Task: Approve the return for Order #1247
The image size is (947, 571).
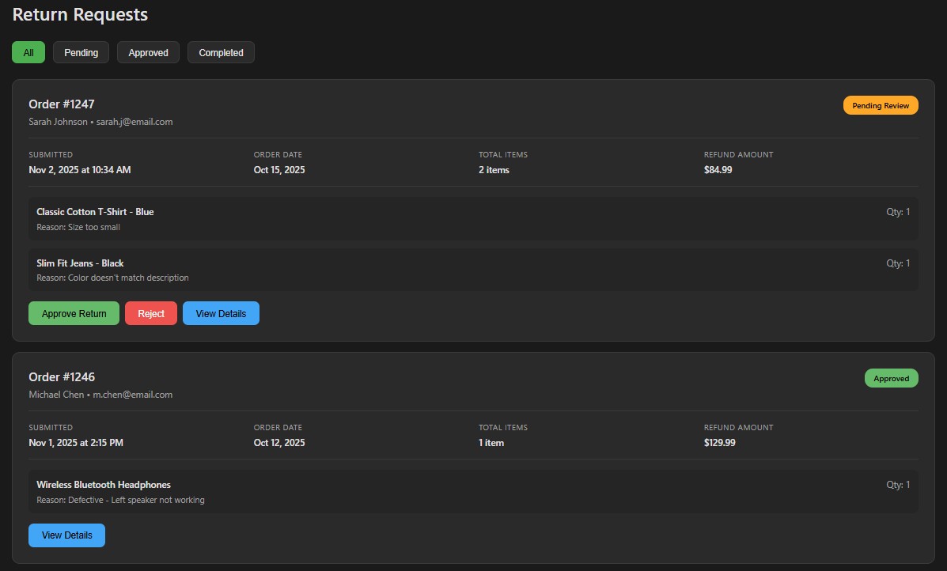Action: [74, 313]
